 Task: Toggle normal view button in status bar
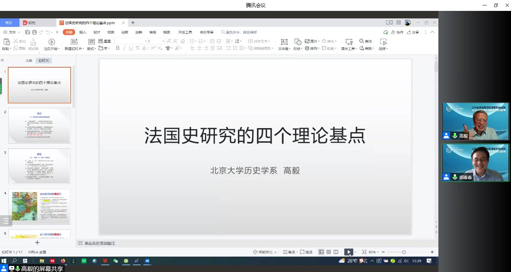coord(321,252)
